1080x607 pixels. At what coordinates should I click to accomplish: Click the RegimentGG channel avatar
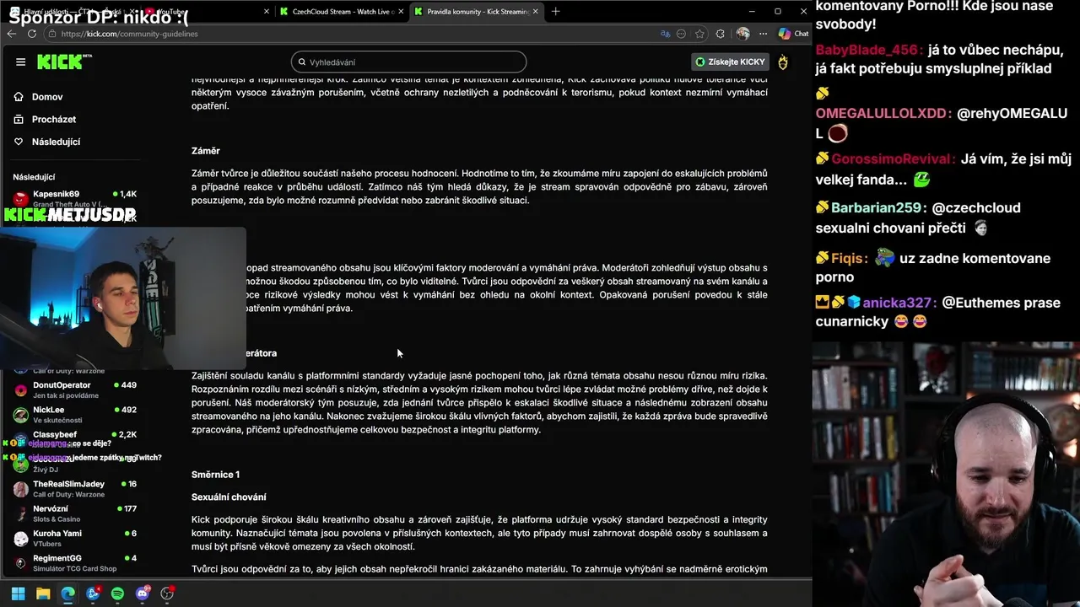(x=20, y=563)
